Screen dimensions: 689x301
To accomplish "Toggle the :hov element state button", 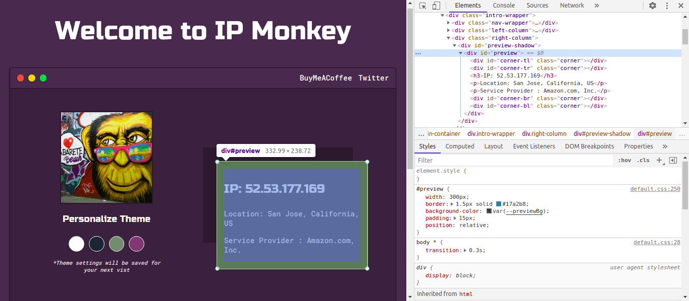I will tap(624, 160).
